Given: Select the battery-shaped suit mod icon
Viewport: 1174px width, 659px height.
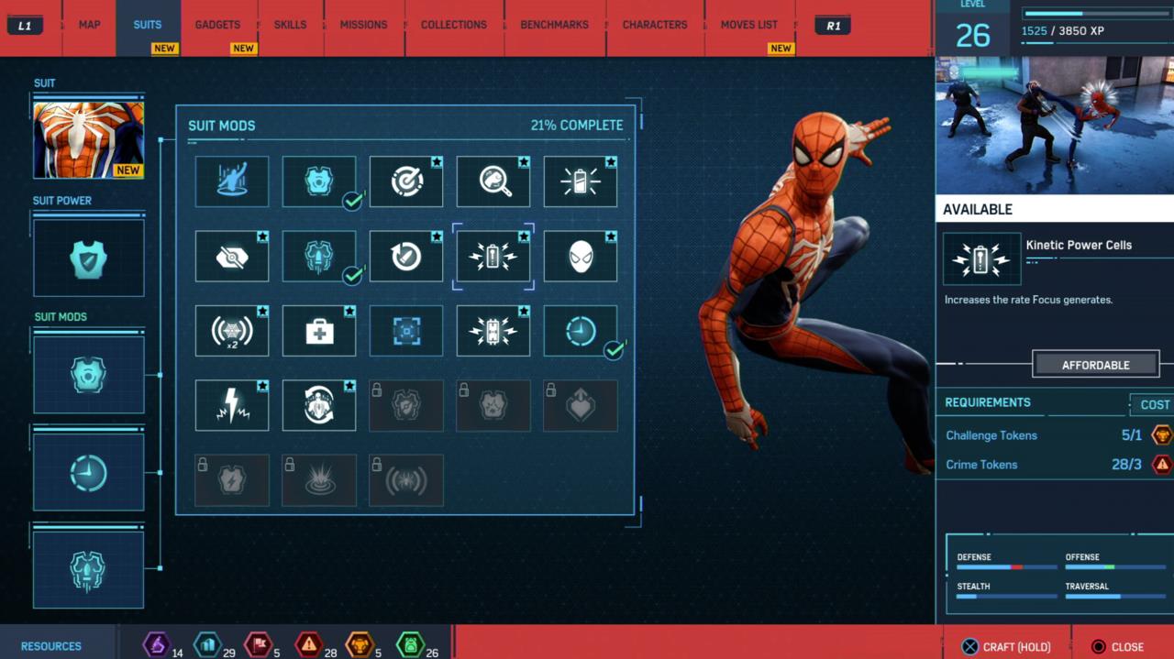Looking at the screenshot, I should [581, 181].
